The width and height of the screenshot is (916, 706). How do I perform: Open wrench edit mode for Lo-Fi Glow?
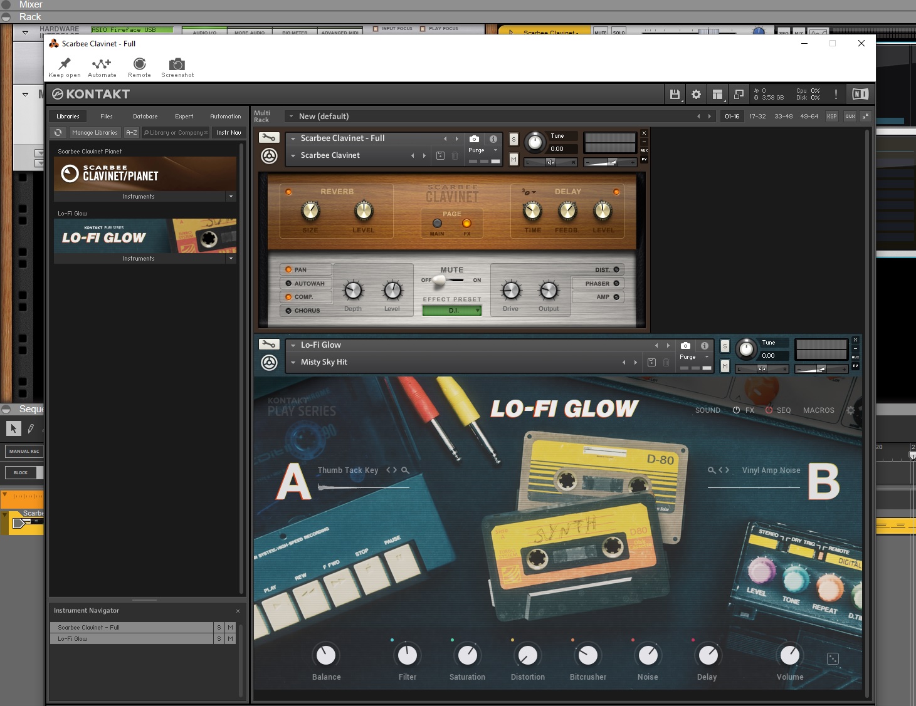coord(269,345)
